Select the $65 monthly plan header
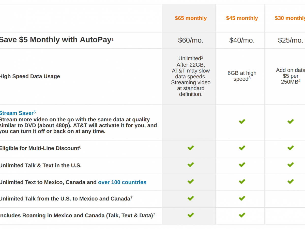 (191, 18)
